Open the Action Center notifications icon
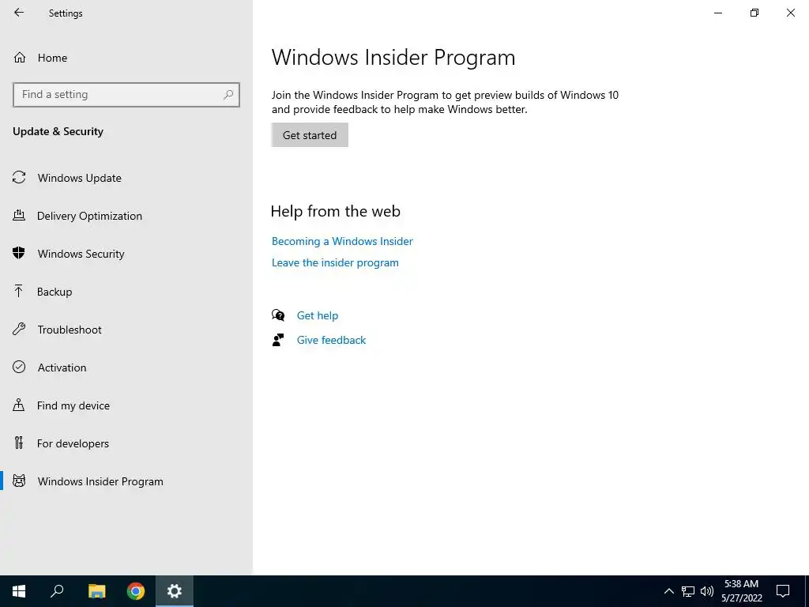 click(783, 591)
